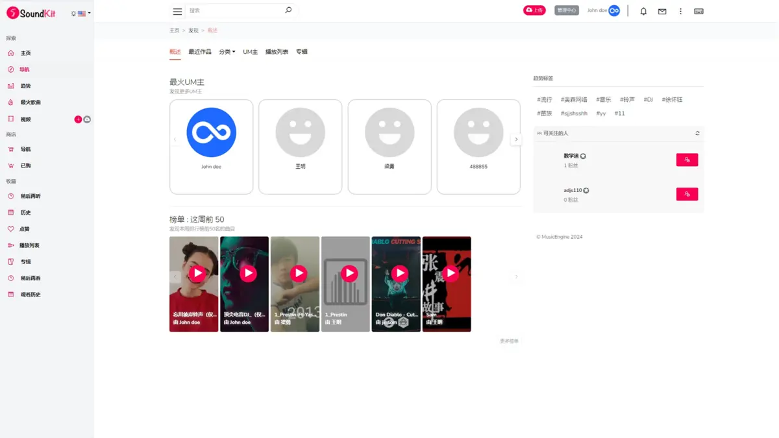Toggle the hamburger sidebar menu
Screen dimensions: 779x438
[177, 11]
